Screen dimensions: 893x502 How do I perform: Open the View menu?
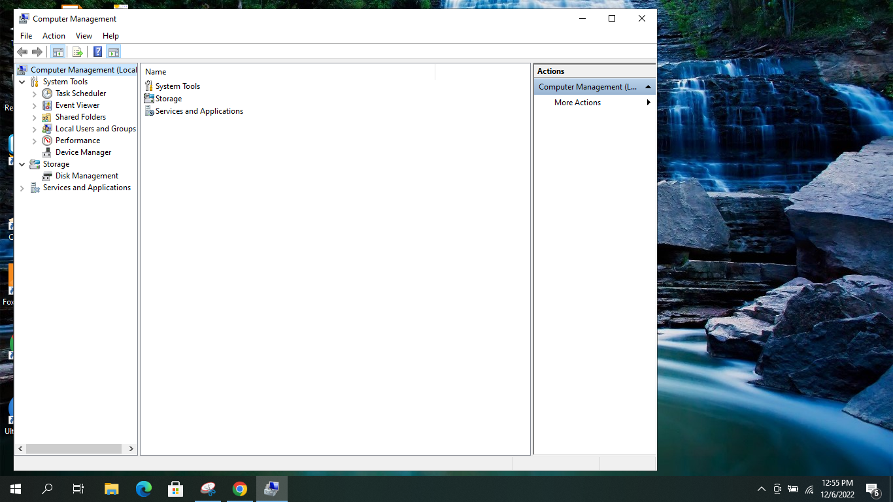[x=84, y=36]
